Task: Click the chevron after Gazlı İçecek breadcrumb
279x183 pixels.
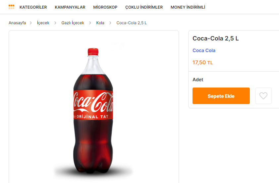Action: [x=90, y=23]
